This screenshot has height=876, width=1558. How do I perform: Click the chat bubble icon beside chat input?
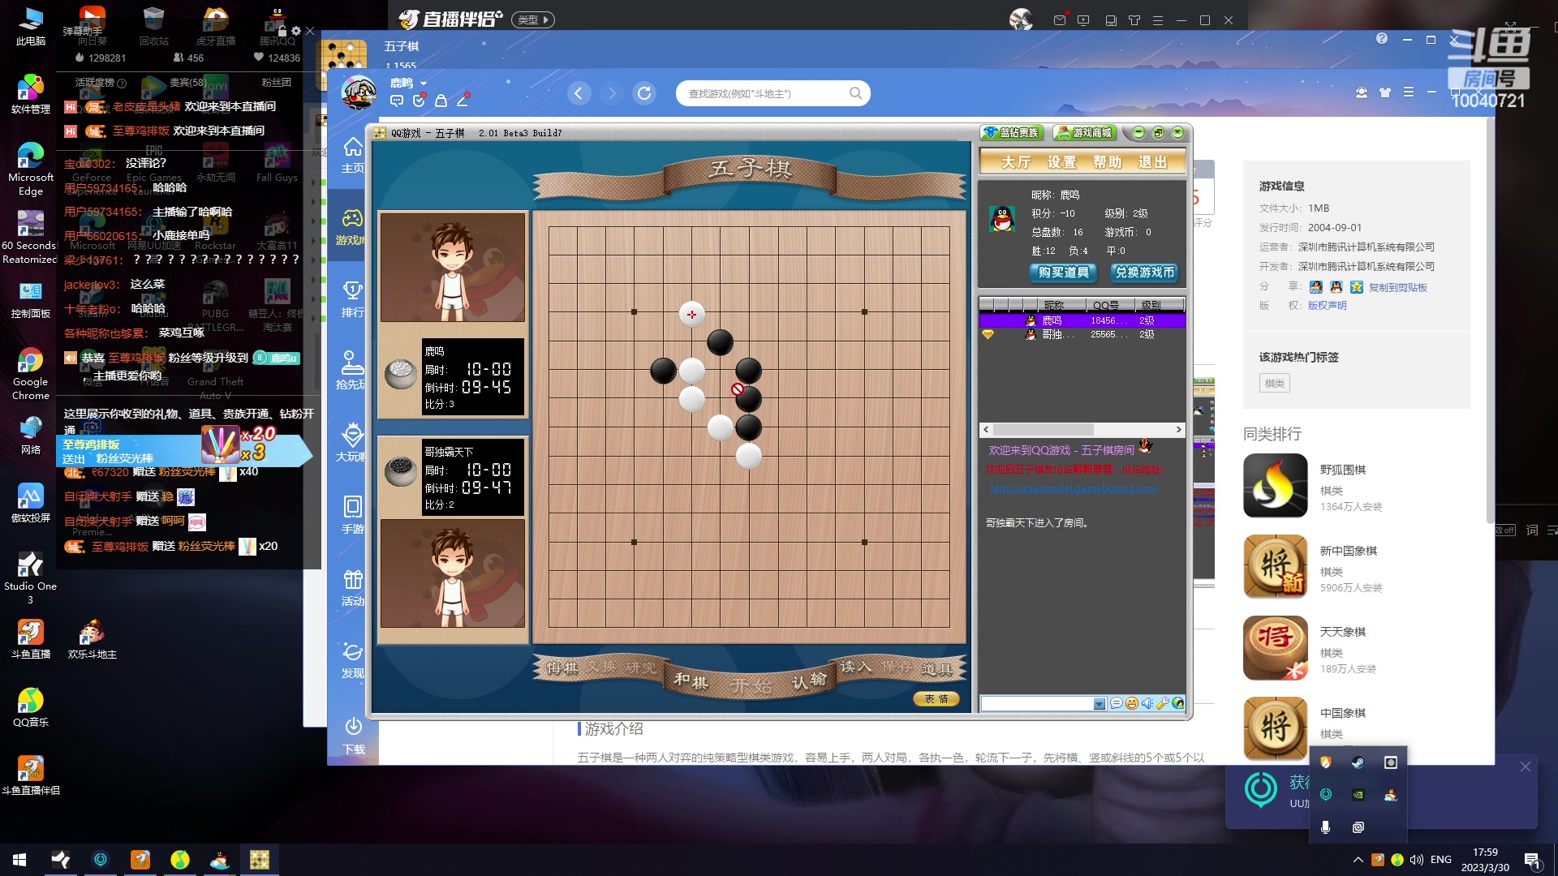click(1117, 703)
